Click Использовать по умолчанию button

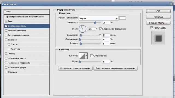[x=75, y=68]
